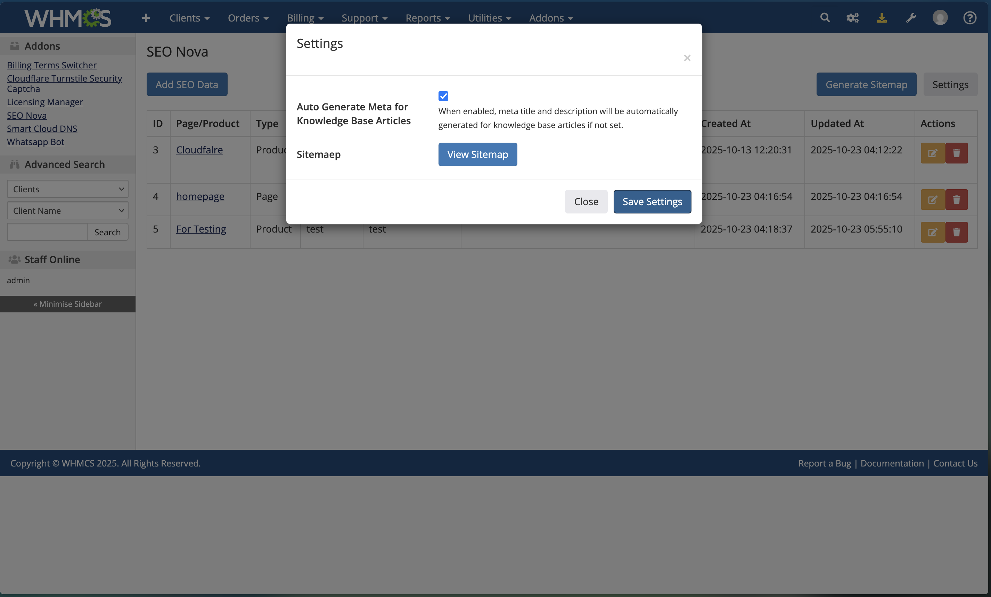Open the wrench configuration icon
991x597 pixels.
pyautogui.click(x=911, y=18)
